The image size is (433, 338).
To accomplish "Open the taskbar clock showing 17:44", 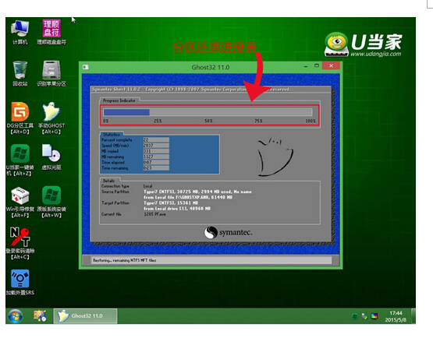I will pos(396,316).
